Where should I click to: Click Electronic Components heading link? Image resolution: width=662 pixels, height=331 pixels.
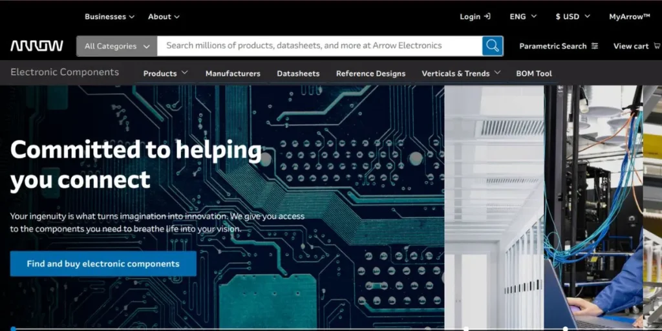[65, 72]
